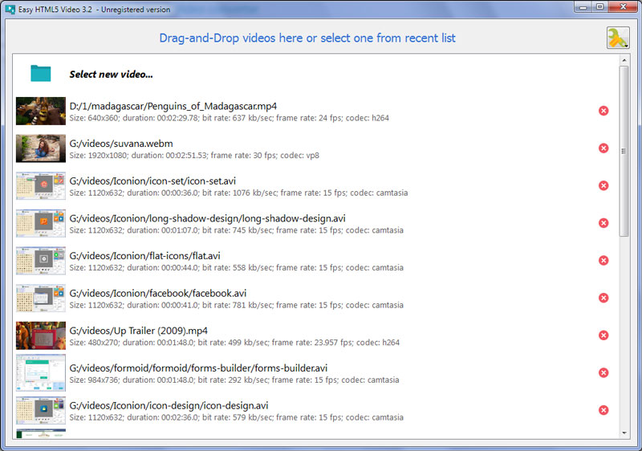Click the vertical scrollbar thumb
Viewport: 642px width, 451px height.
[x=624, y=151]
